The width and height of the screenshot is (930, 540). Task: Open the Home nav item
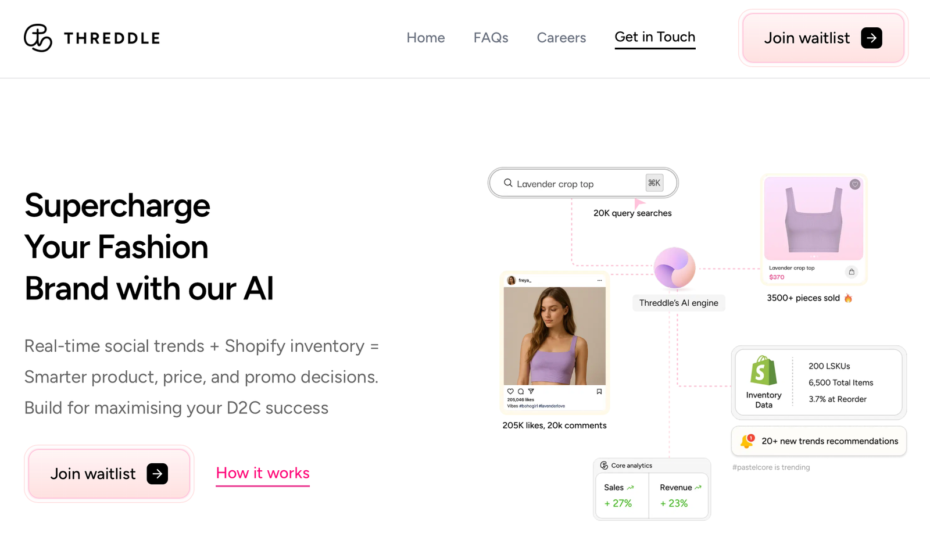coord(425,38)
